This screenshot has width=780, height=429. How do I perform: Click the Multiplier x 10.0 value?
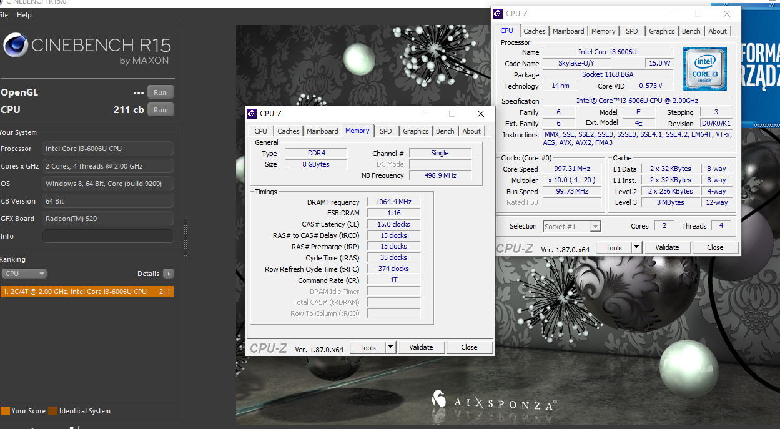pos(572,180)
